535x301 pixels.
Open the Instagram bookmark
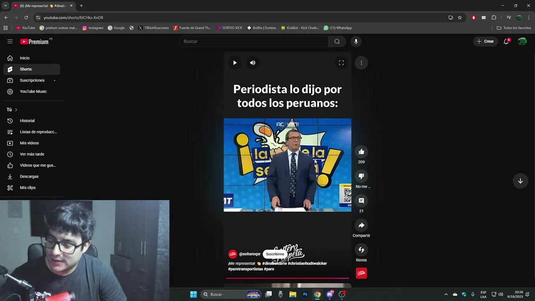click(x=93, y=28)
